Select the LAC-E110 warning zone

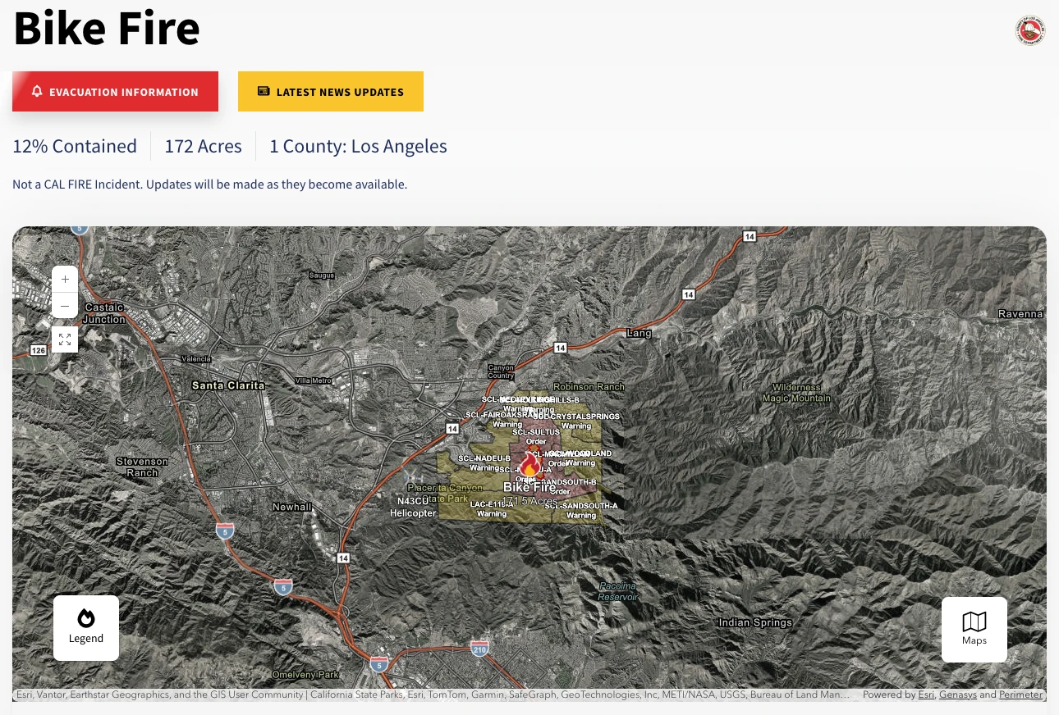(492, 509)
